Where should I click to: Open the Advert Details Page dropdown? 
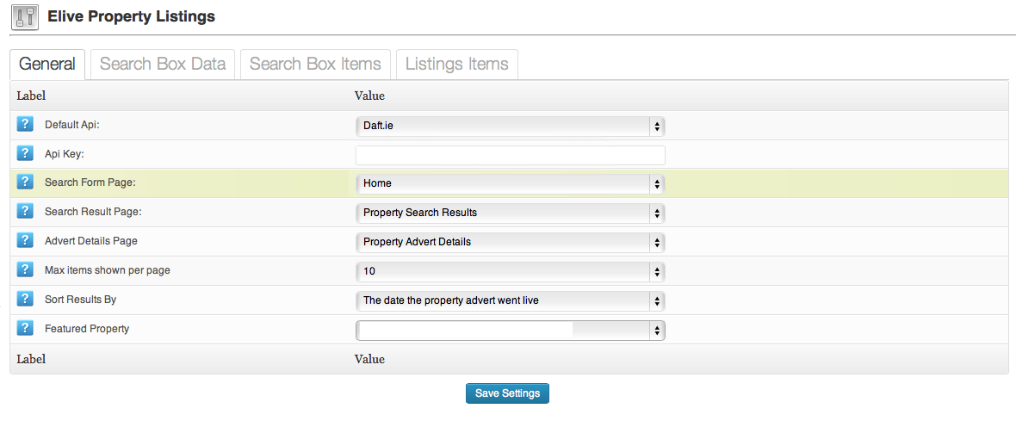(x=511, y=243)
